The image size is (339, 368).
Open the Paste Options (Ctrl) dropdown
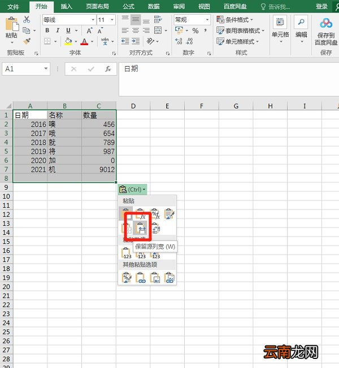[x=133, y=189]
